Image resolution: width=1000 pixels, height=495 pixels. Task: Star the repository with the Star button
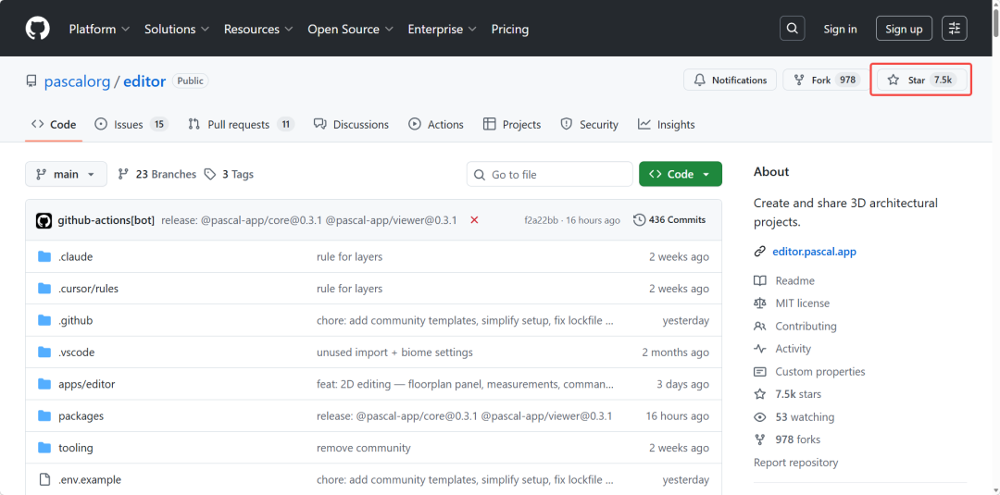pos(921,80)
